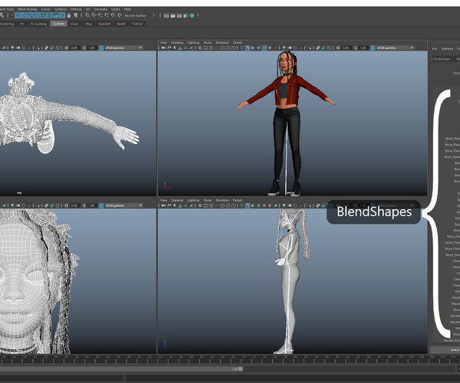This screenshot has height=383, width=460.
Task: Toggle Wireframe shading icon in perspective panel
Action: coord(242,47)
